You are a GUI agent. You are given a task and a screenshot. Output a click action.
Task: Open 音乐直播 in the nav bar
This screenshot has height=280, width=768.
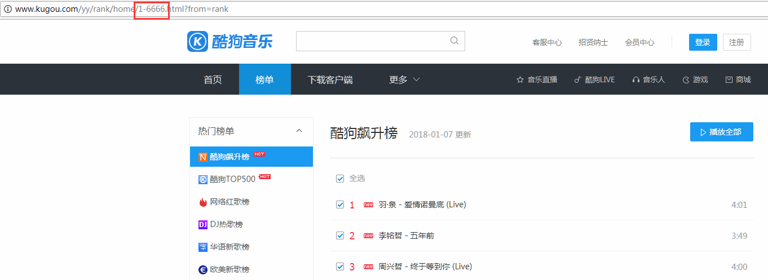(x=537, y=80)
